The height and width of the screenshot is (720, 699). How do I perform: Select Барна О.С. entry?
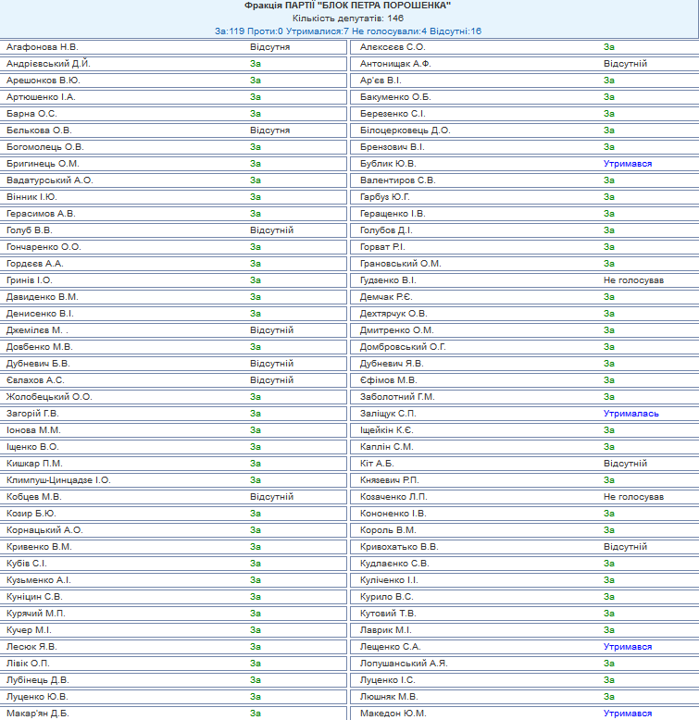tap(31, 114)
